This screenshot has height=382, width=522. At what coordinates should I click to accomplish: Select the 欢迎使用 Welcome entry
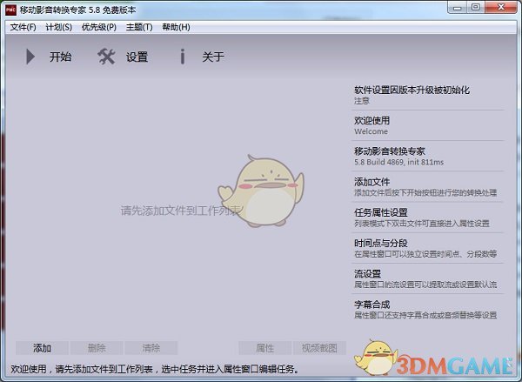[427, 125]
